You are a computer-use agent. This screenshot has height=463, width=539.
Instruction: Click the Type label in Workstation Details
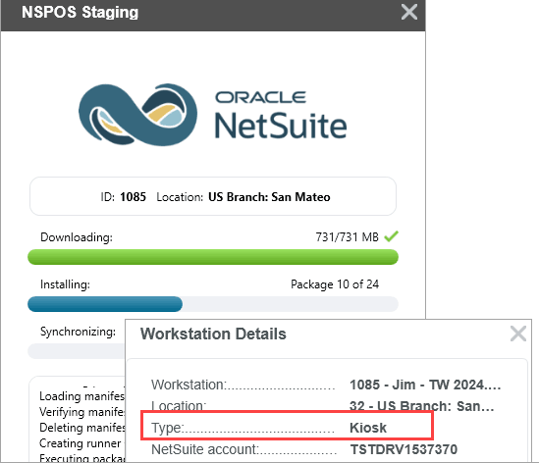click(168, 428)
